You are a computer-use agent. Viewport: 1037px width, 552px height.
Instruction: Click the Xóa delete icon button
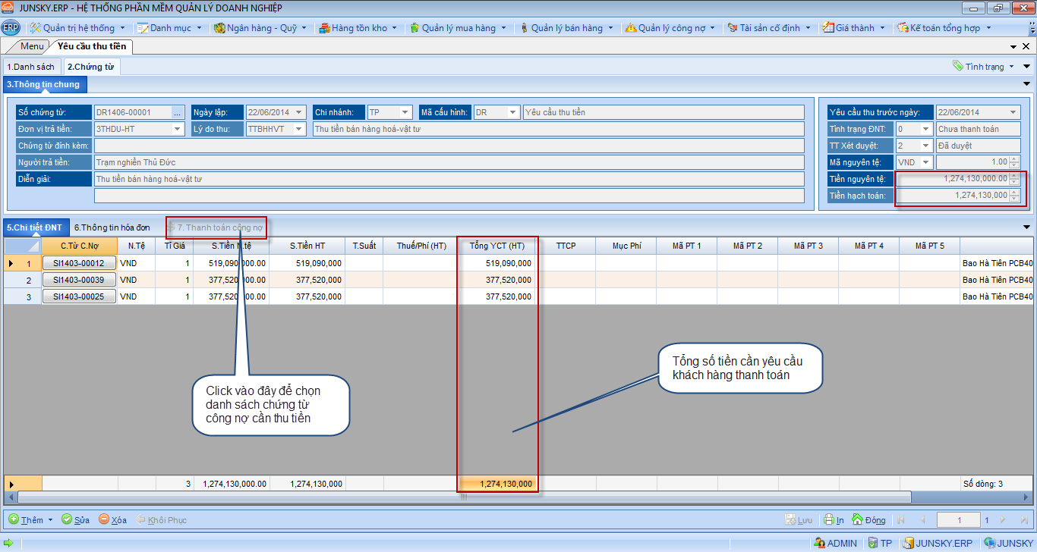[112, 520]
